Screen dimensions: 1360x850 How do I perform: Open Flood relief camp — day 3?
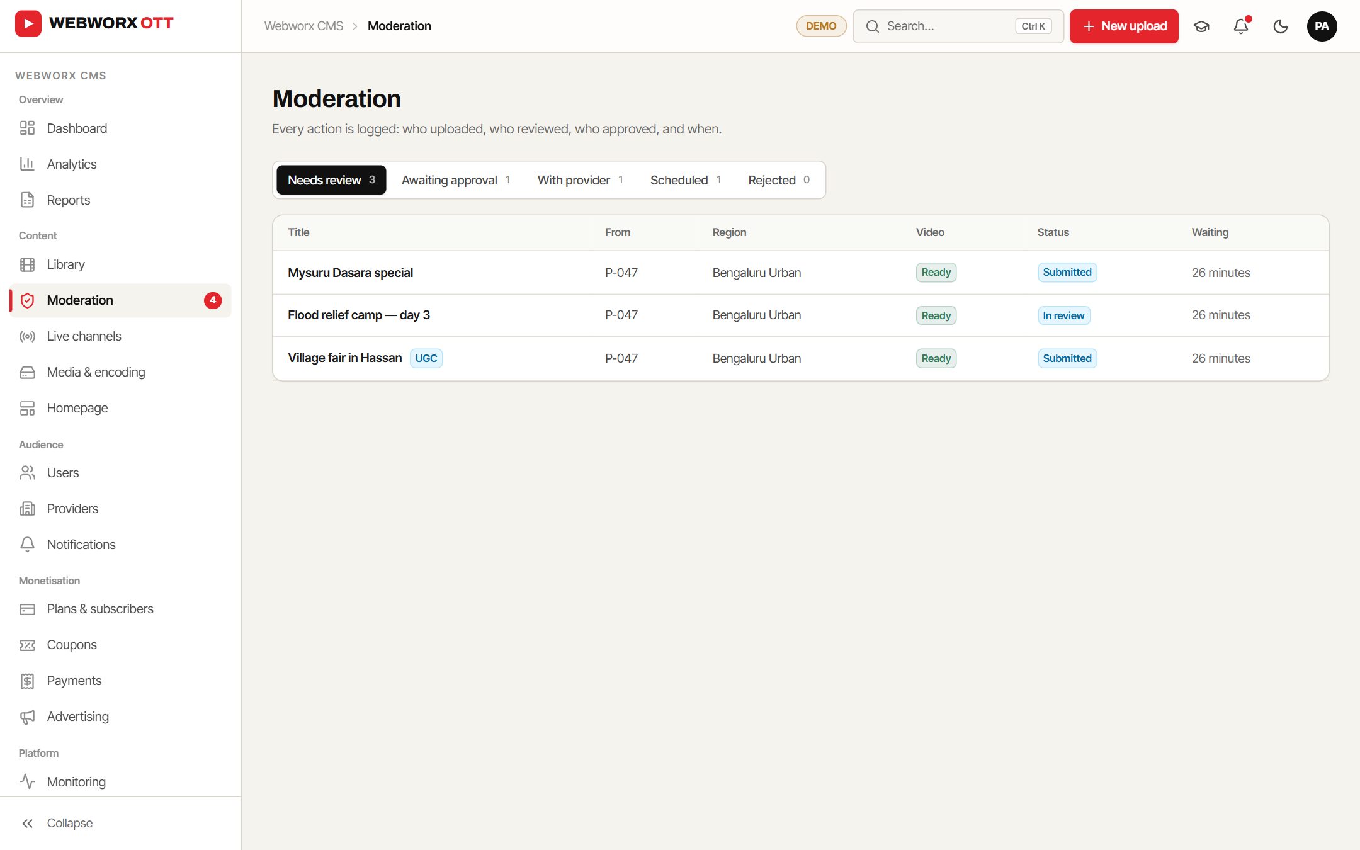[x=800, y=315]
